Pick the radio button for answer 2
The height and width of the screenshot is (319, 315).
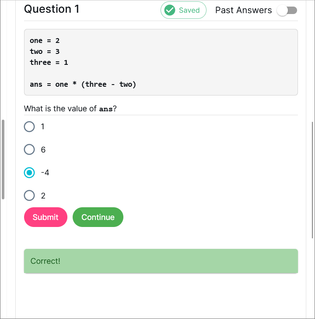click(29, 195)
